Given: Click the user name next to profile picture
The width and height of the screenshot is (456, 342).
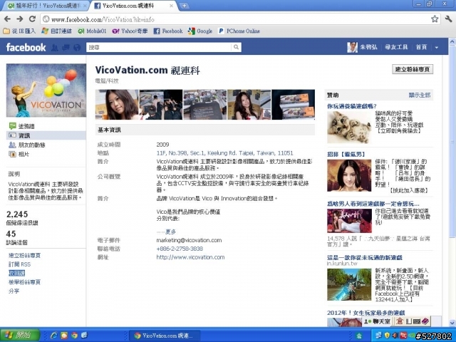Looking at the screenshot, I should pyautogui.click(x=368, y=47).
